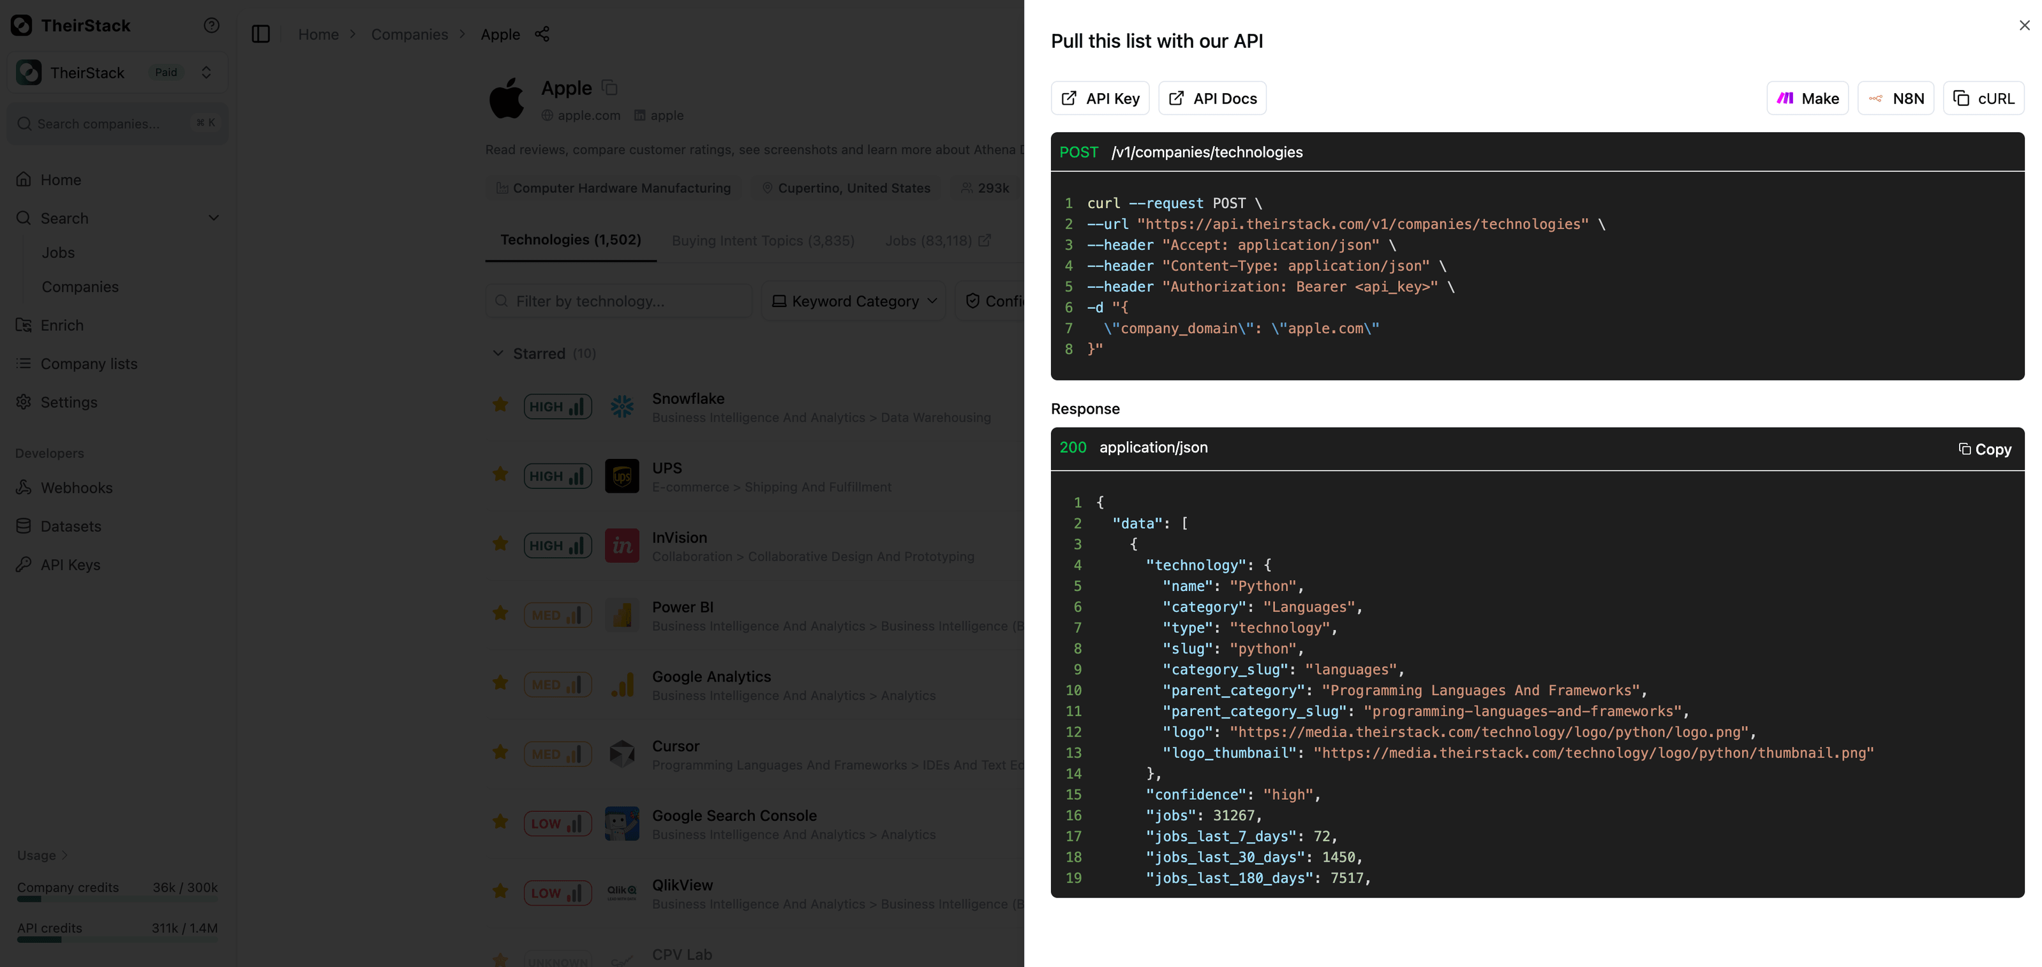The image size is (2042, 967).
Task: Select the Make integration button
Action: [x=1807, y=98]
